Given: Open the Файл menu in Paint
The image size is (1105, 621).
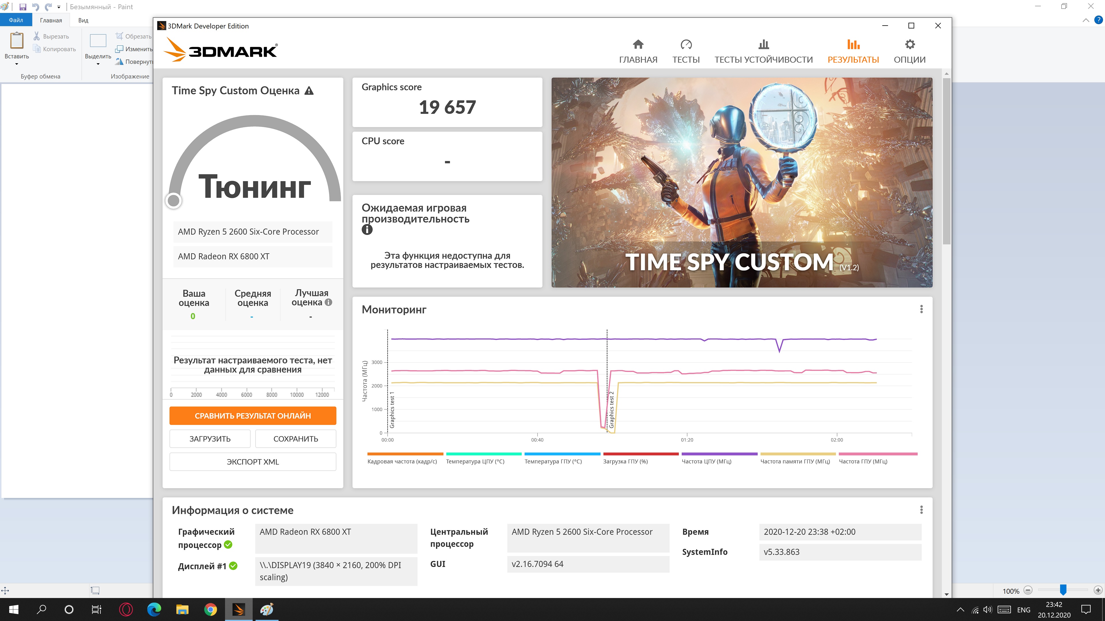Looking at the screenshot, I should (x=16, y=20).
